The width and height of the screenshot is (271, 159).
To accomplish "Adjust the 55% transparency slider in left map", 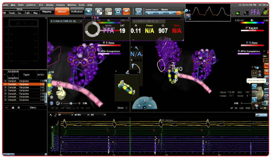I will (71, 103).
